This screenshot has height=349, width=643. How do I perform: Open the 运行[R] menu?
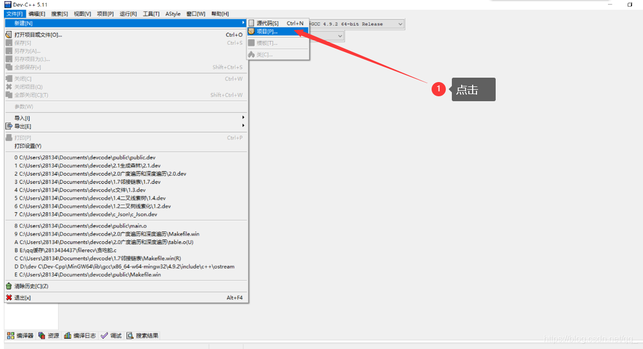(128, 14)
